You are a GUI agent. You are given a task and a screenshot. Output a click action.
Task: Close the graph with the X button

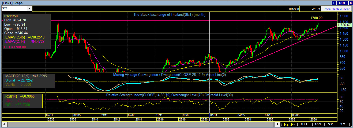click(x=350, y=3)
